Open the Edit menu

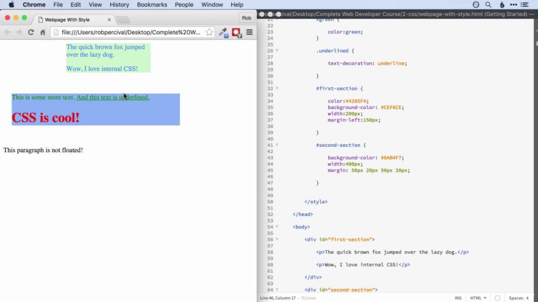(75, 4)
